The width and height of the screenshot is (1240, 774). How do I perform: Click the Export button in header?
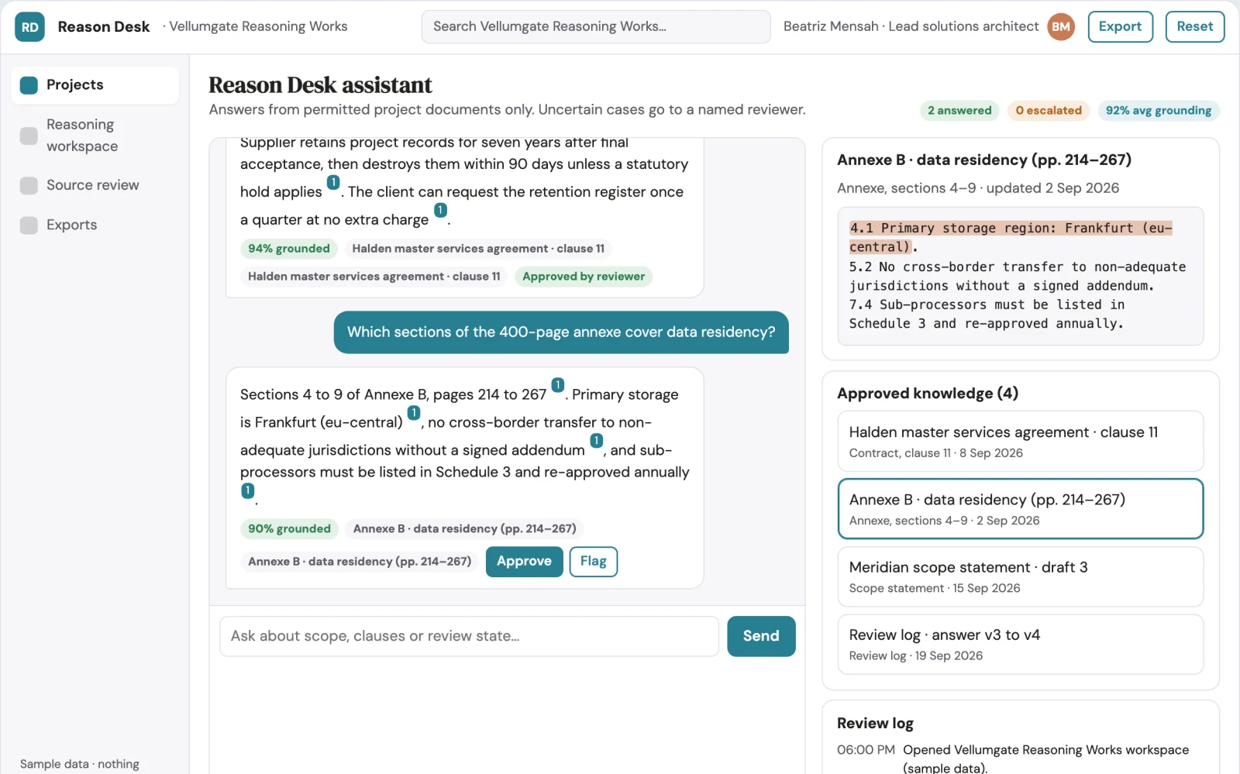(x=1120, y=26)
